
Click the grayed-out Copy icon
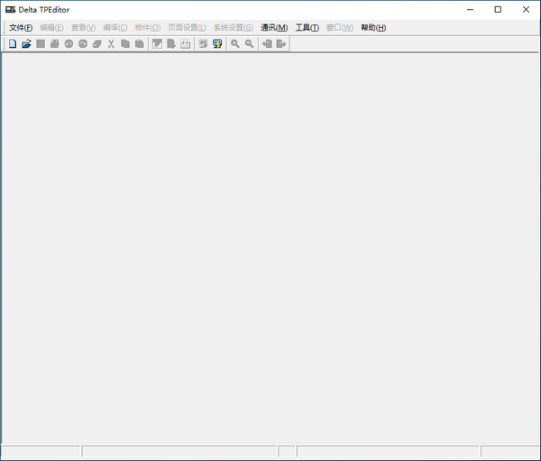125,44
